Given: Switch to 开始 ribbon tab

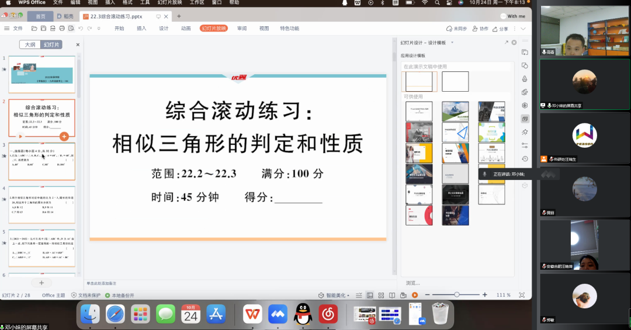Looking at the screenshot, I should pyautogui.click(x=119, y=29).
